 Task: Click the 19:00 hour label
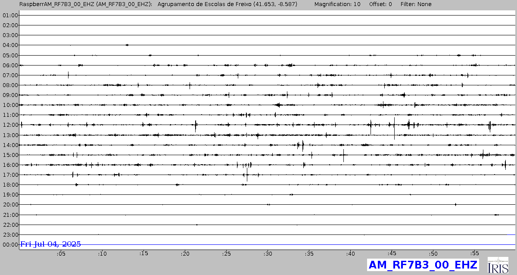(10, 194)
